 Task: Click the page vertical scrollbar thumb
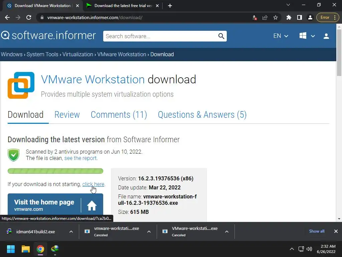[339, 53]
